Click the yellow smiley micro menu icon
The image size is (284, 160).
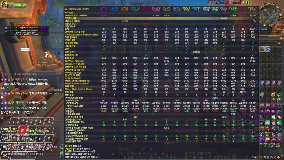tap(279, 157)
